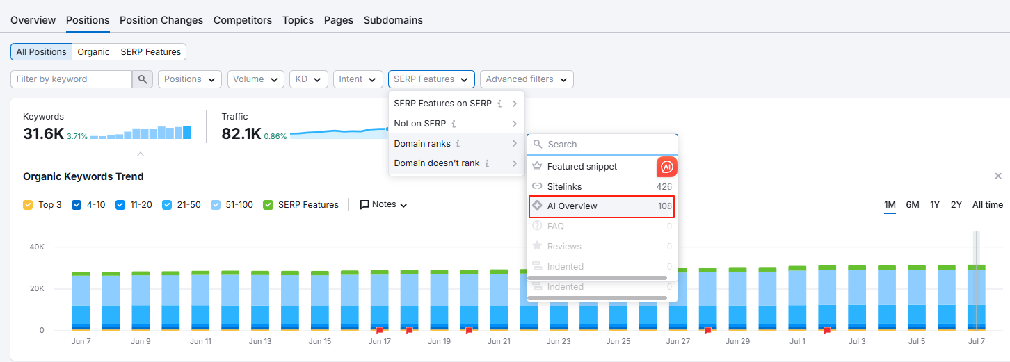Click the Filter by keyword input field
The width and height of the screenshot is (1010, 362).
(x=71, y=79)
